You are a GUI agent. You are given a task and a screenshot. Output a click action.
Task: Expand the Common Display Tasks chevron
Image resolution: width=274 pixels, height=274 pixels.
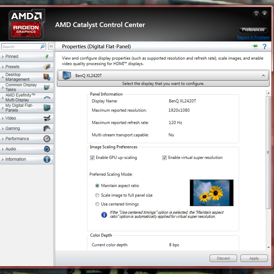click(3, 87)
